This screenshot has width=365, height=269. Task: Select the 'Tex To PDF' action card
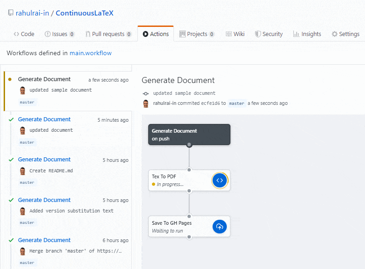(189, 181)
